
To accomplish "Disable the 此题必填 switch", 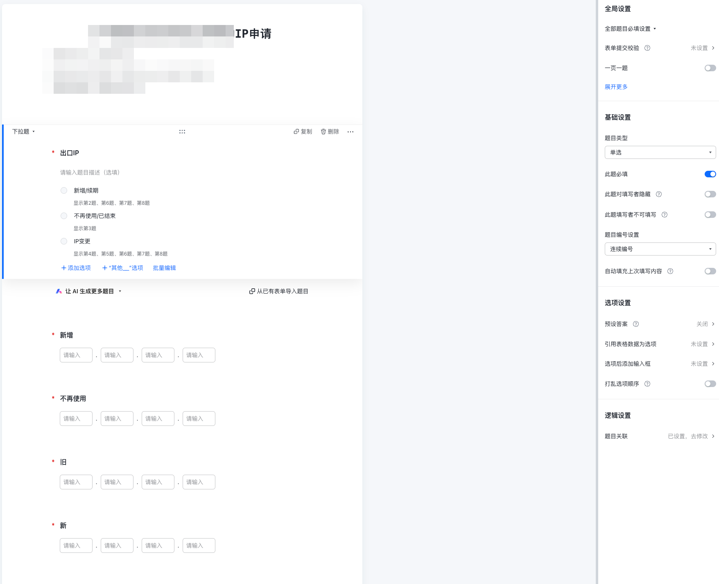I will click(x=710, y=174).
